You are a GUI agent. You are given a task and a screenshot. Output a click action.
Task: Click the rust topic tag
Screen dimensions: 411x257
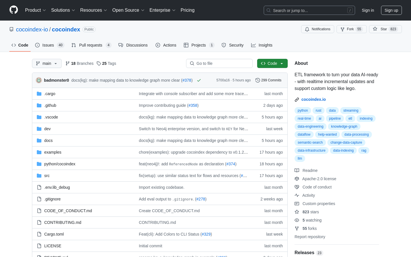point(319,111)
